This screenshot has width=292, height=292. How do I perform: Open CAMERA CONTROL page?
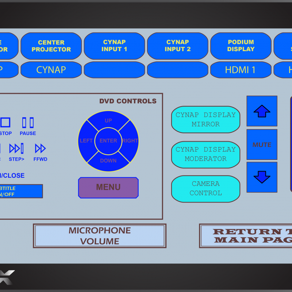tap(205, 189)
